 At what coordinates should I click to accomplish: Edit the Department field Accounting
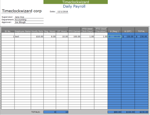(29, 20)
